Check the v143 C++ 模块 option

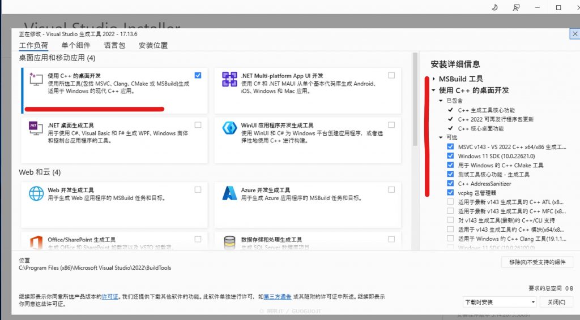pos(450,229)
